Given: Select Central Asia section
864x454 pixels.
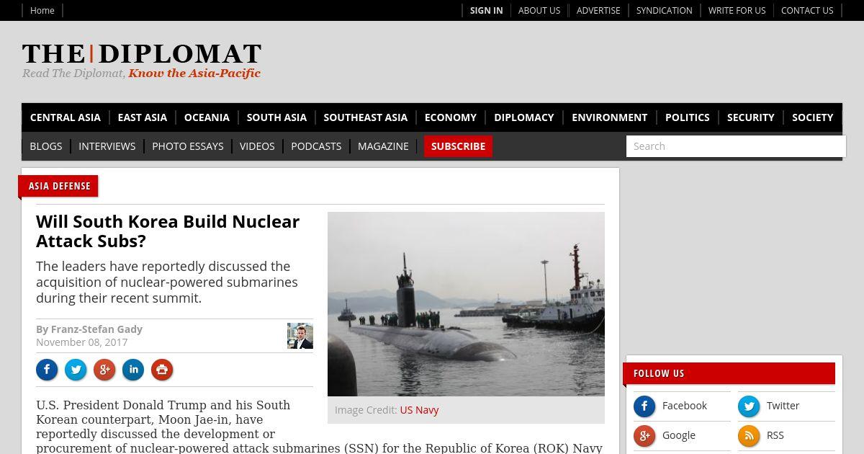Looking at the screenshot, I should (x=66, y=117).
